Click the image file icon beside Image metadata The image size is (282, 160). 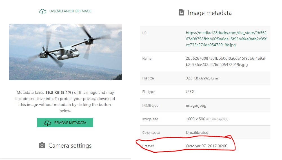click(x=181, y=12)
